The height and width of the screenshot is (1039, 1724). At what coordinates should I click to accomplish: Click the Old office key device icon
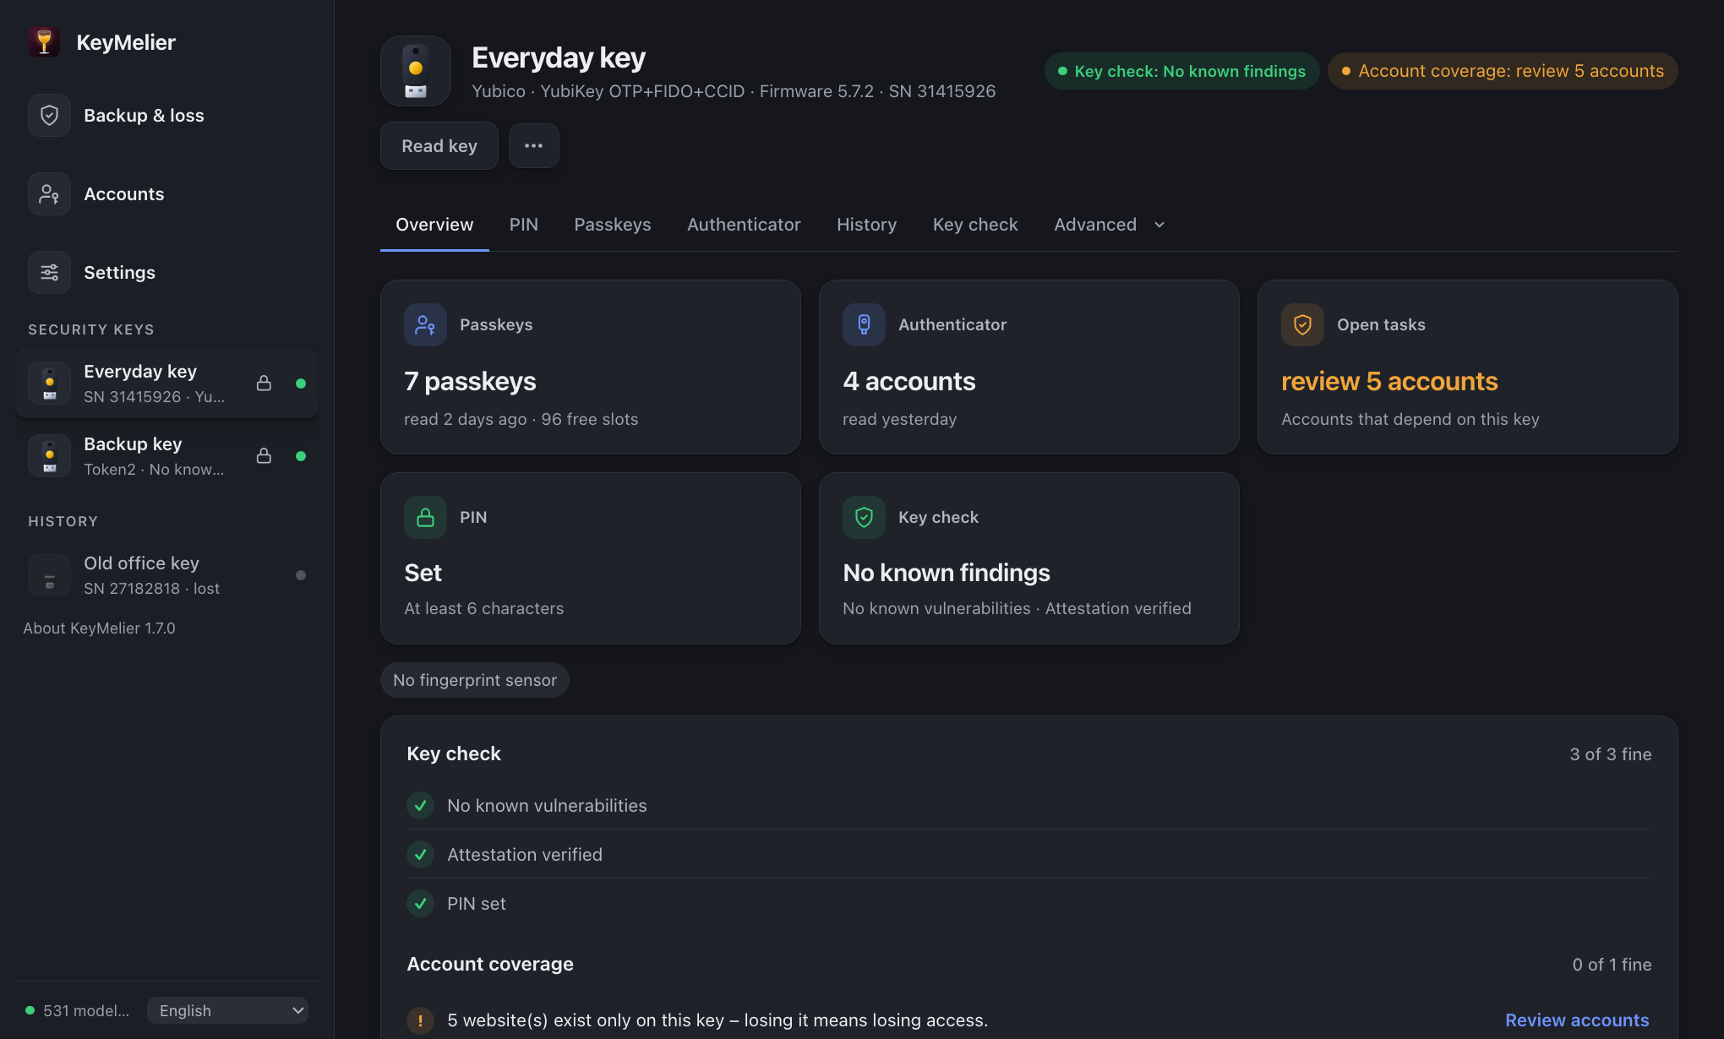point(49,575)
